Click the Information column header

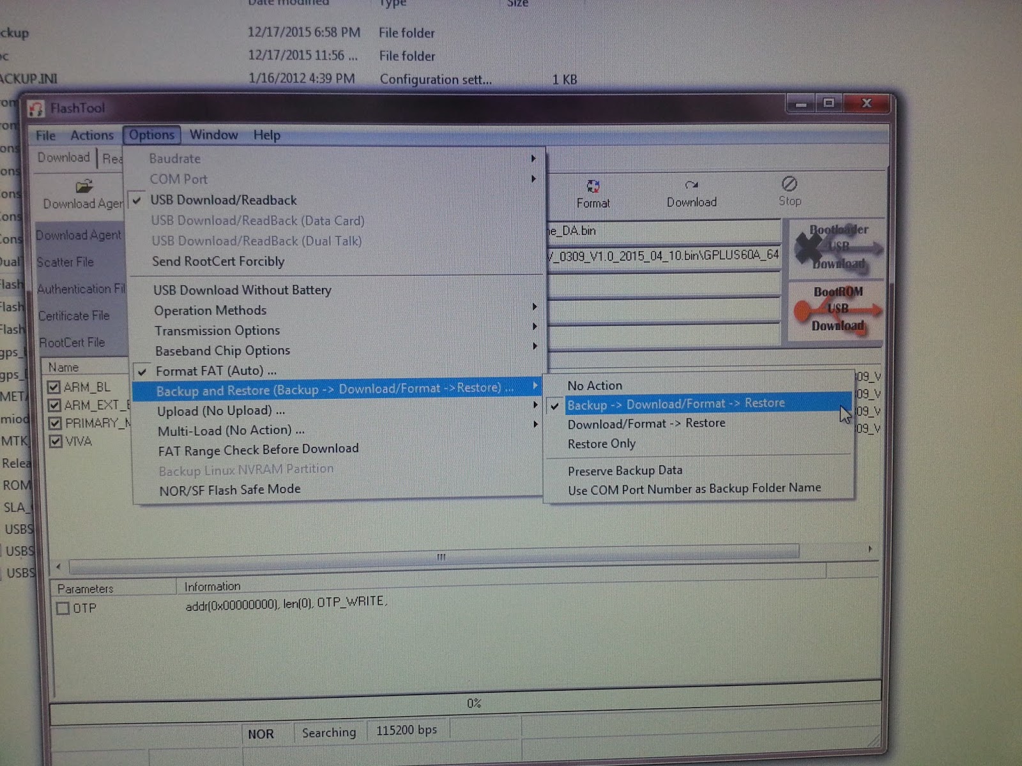point(213,586)
